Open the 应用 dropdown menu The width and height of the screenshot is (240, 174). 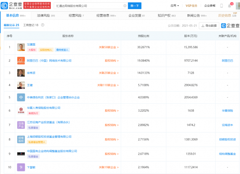[x=174, y=6]
